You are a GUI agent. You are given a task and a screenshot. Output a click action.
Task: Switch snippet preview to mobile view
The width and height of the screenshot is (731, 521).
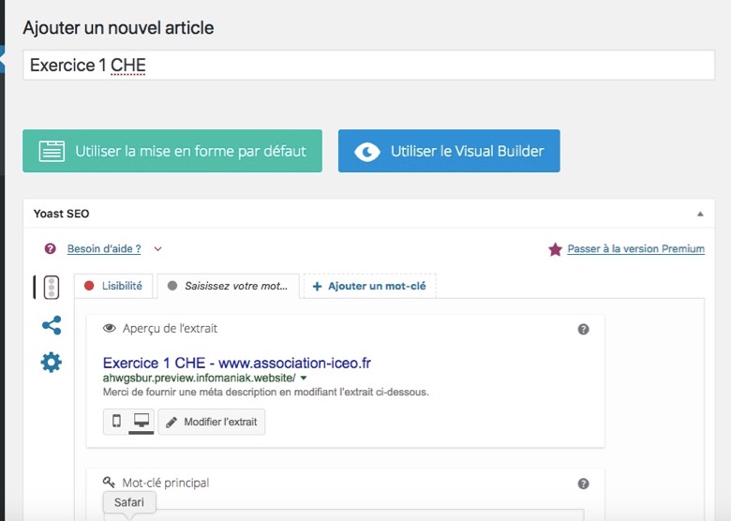coord(116,422)
